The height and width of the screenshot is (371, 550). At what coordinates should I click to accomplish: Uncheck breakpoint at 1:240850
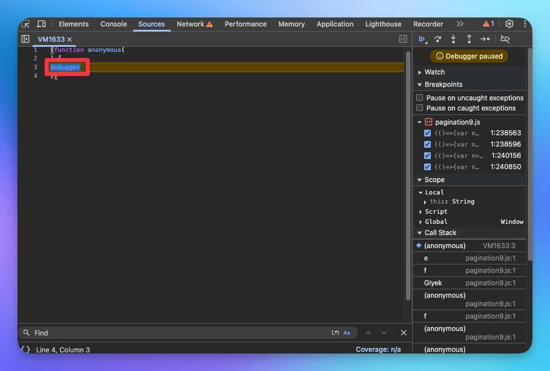coord(427,167)
